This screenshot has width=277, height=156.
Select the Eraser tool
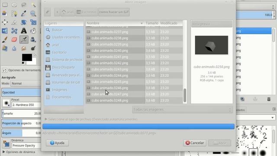pyautogui.click(x=14, y=39)
